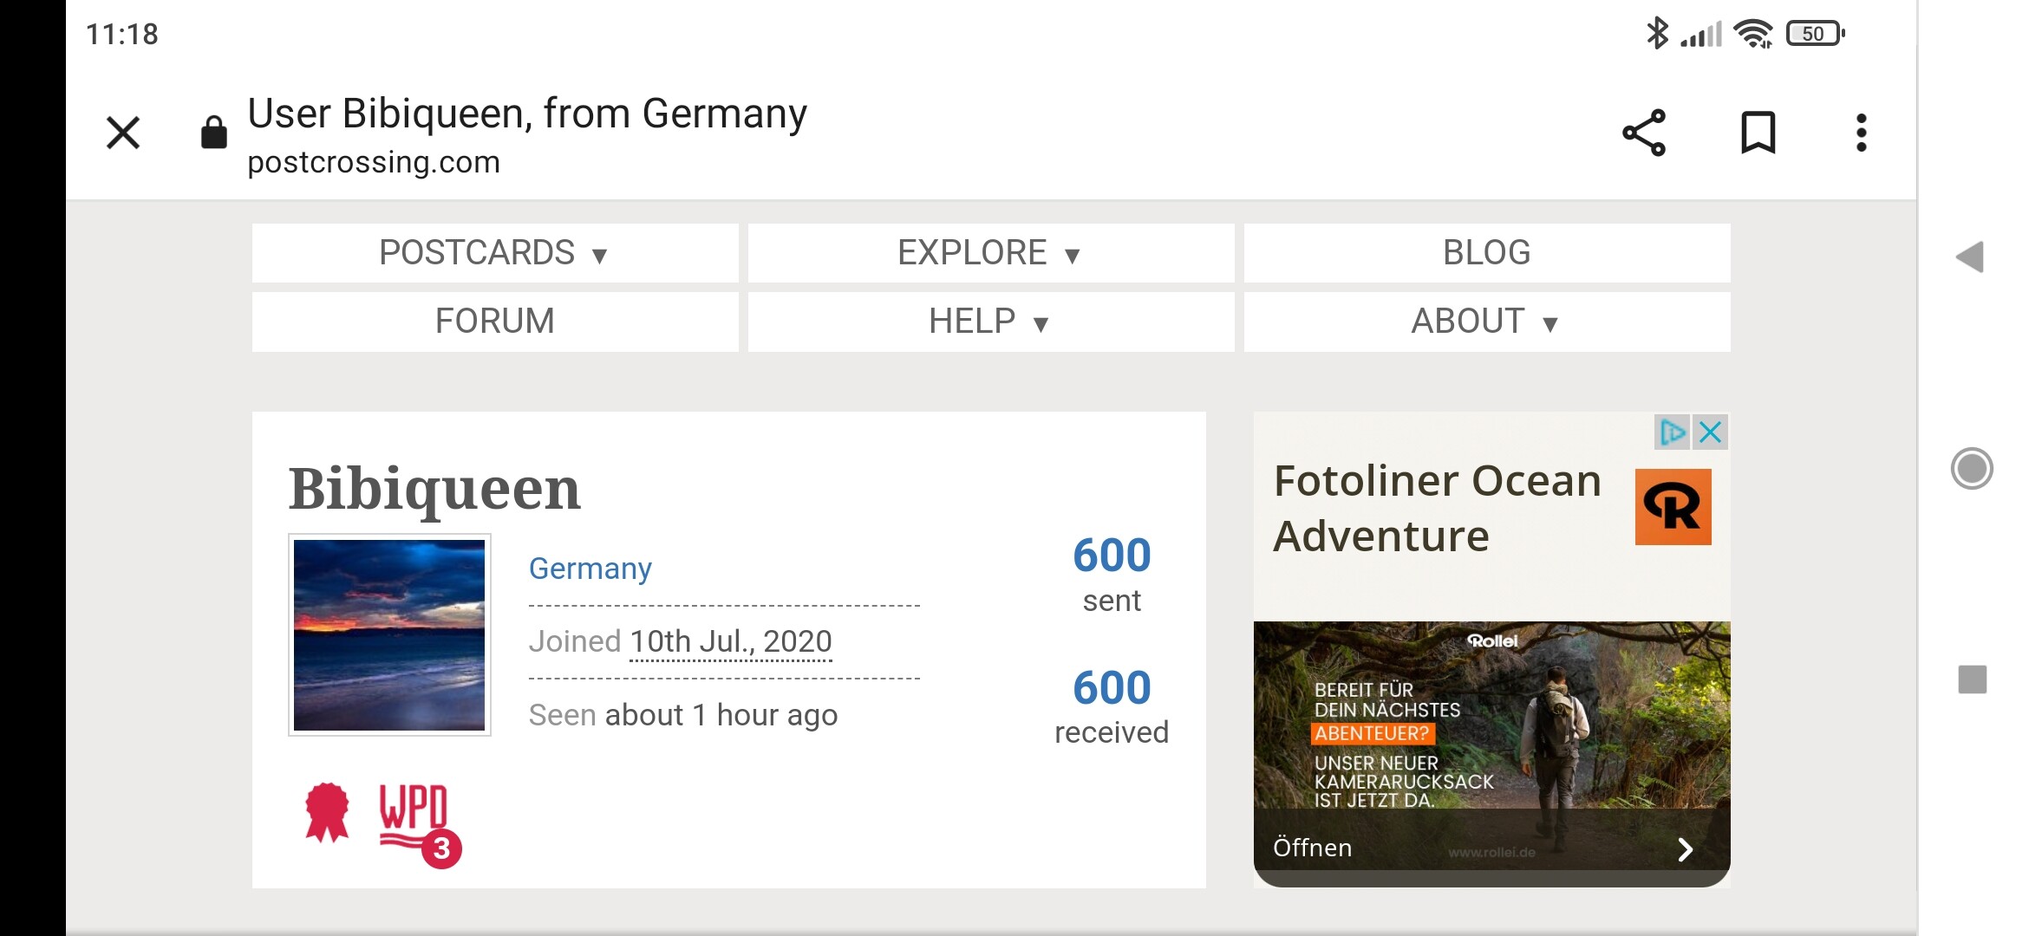Screen dimensions: 2029x936
Task: Open the FORUM menu item
Action: (494, 322)
